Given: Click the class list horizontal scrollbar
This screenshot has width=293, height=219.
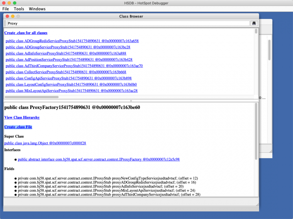Looking at the screenshot, I should (x=32, y=97).
